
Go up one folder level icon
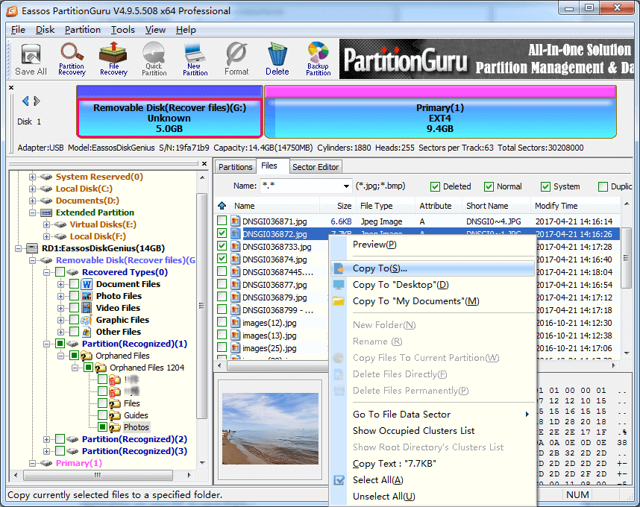222,206
